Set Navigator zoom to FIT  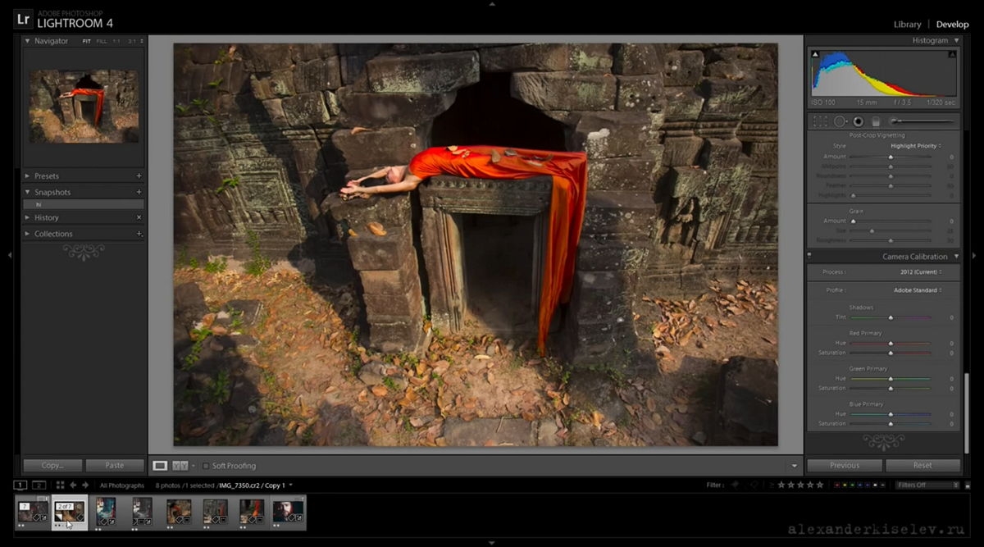click(x=87, y=41)
